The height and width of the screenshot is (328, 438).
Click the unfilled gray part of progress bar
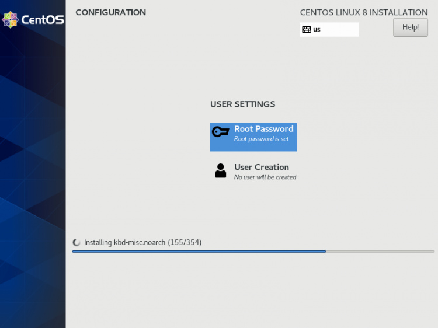pyautogui.click(x=380, y=251)
